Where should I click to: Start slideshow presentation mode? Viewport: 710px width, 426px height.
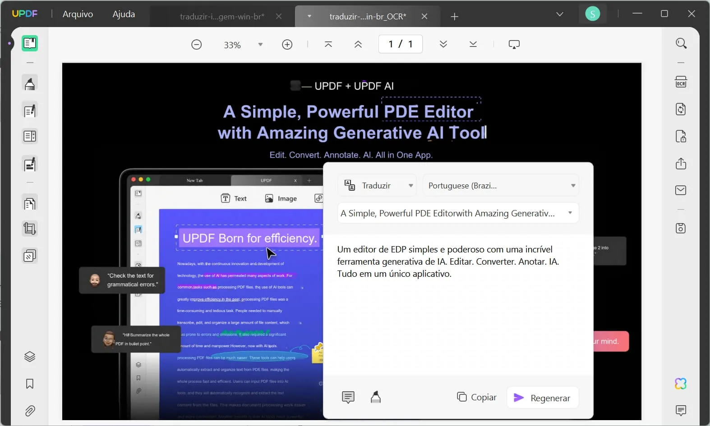514,44
